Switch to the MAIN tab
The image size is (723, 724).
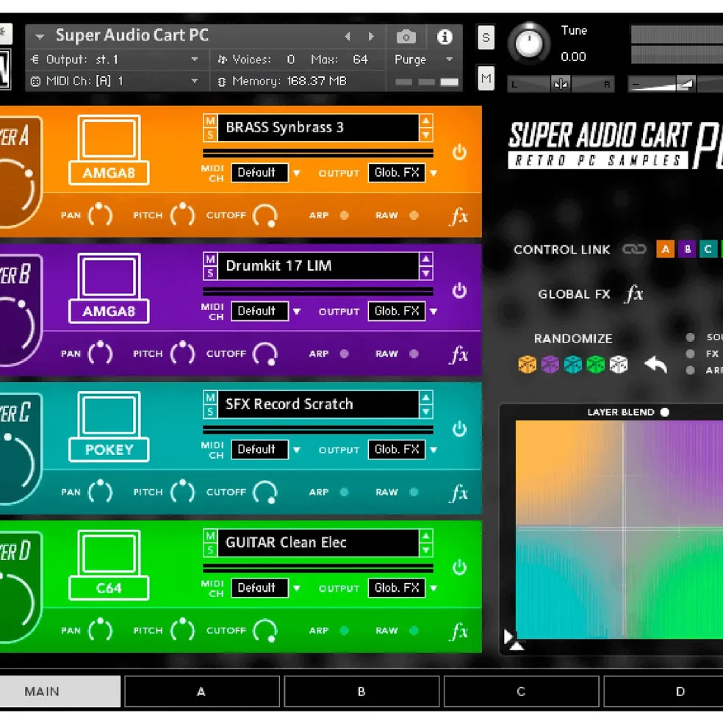pos(60,691)
